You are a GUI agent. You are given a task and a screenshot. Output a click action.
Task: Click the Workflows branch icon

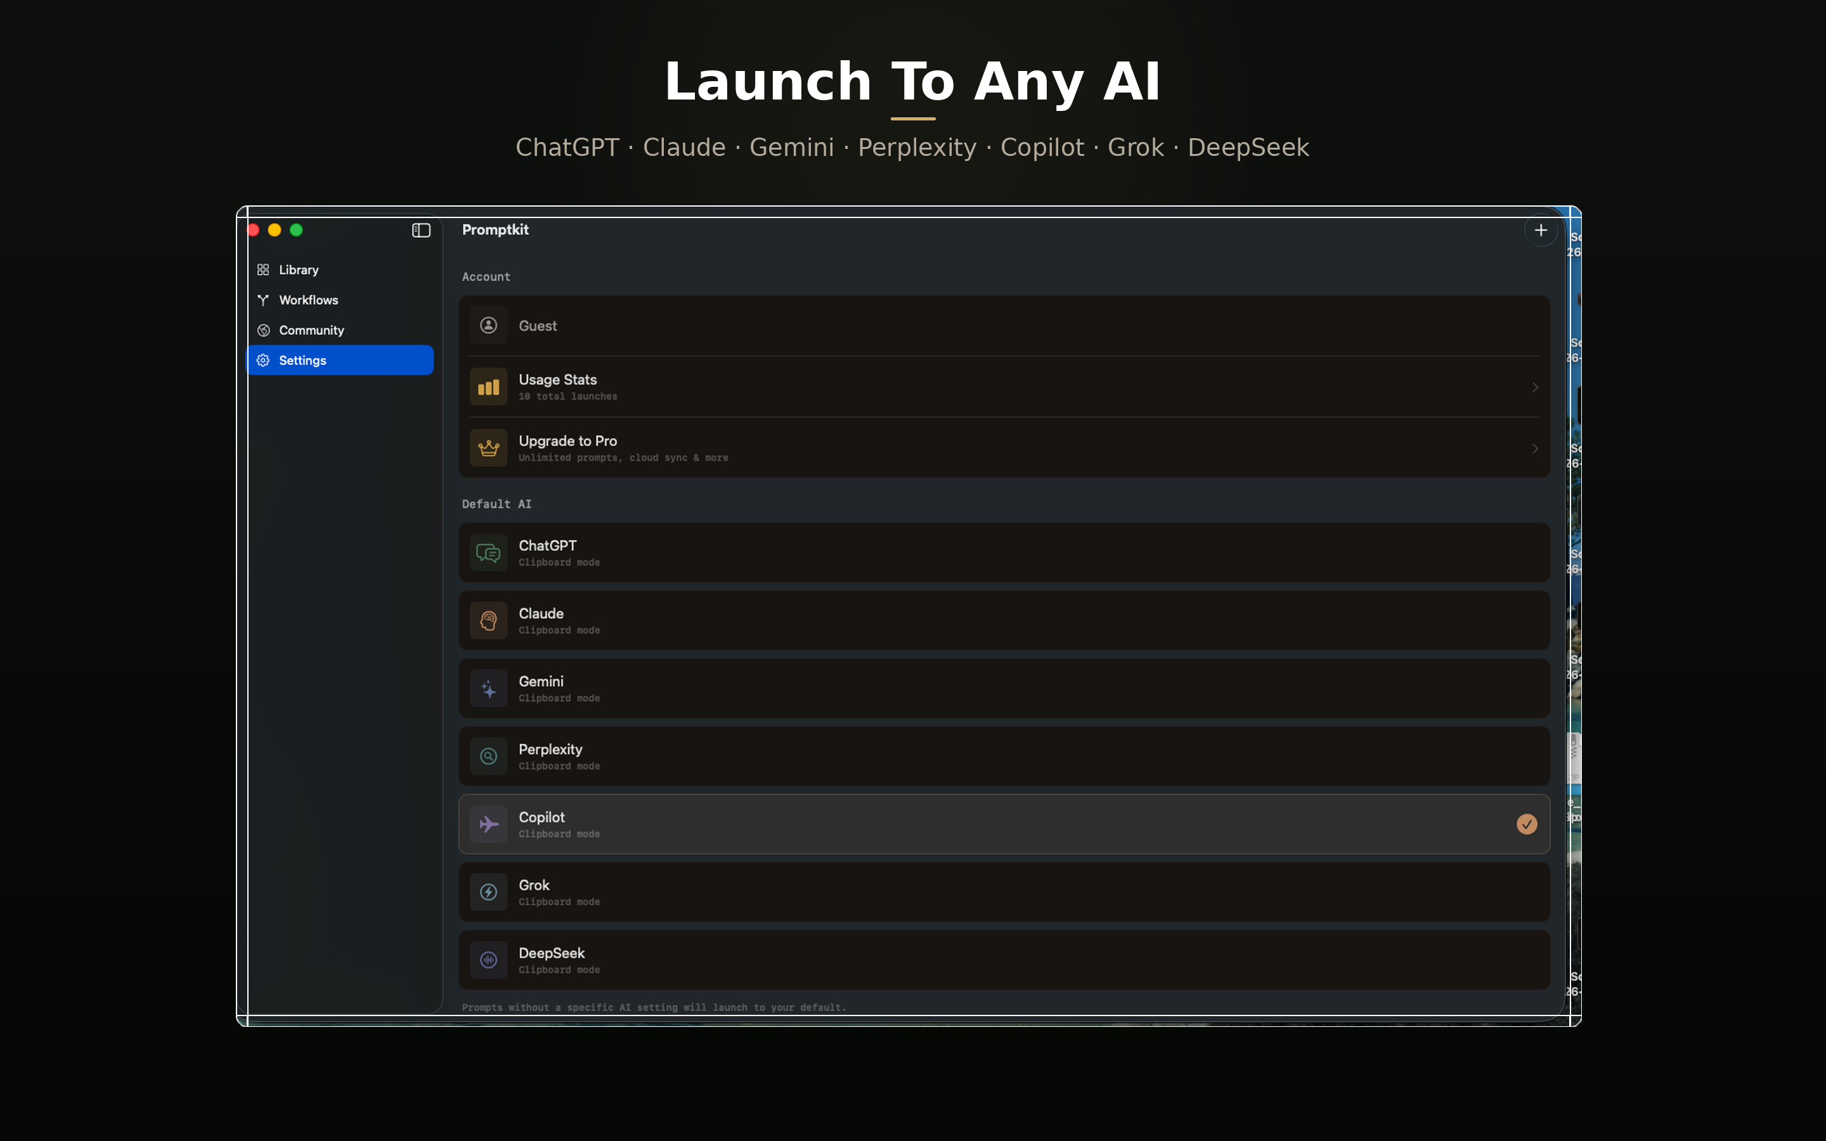(262, 300)
